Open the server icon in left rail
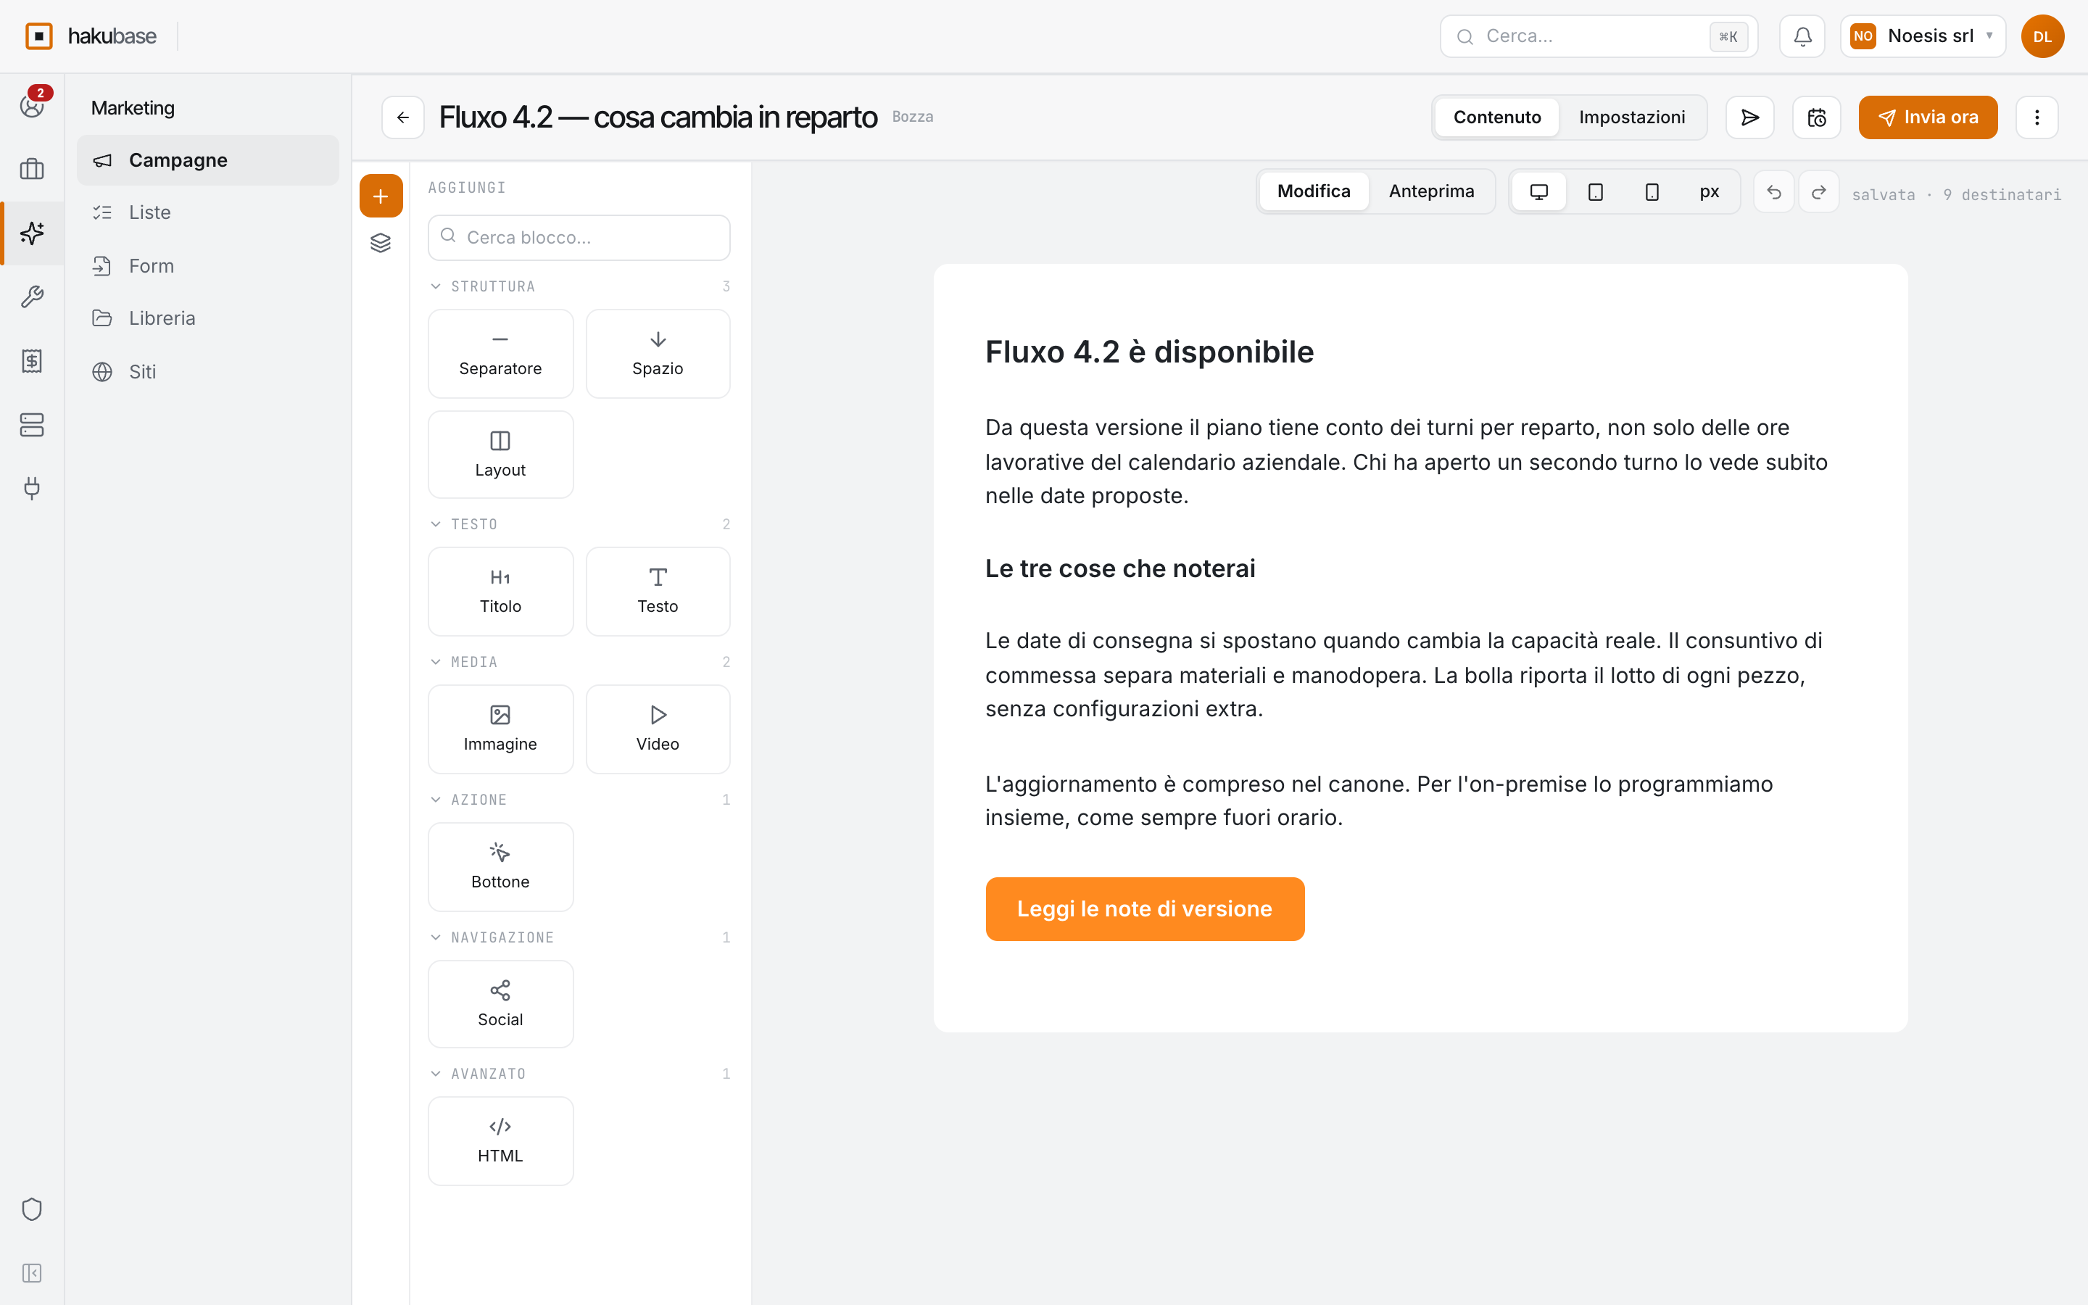This screenshot has height=1305, width=2088. [x=32, y=425]
